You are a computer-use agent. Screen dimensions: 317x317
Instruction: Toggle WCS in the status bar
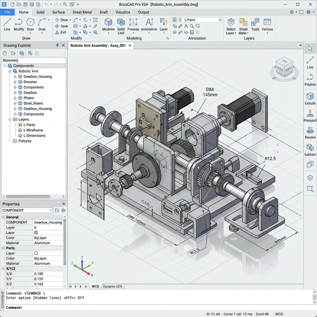(279, 314)
